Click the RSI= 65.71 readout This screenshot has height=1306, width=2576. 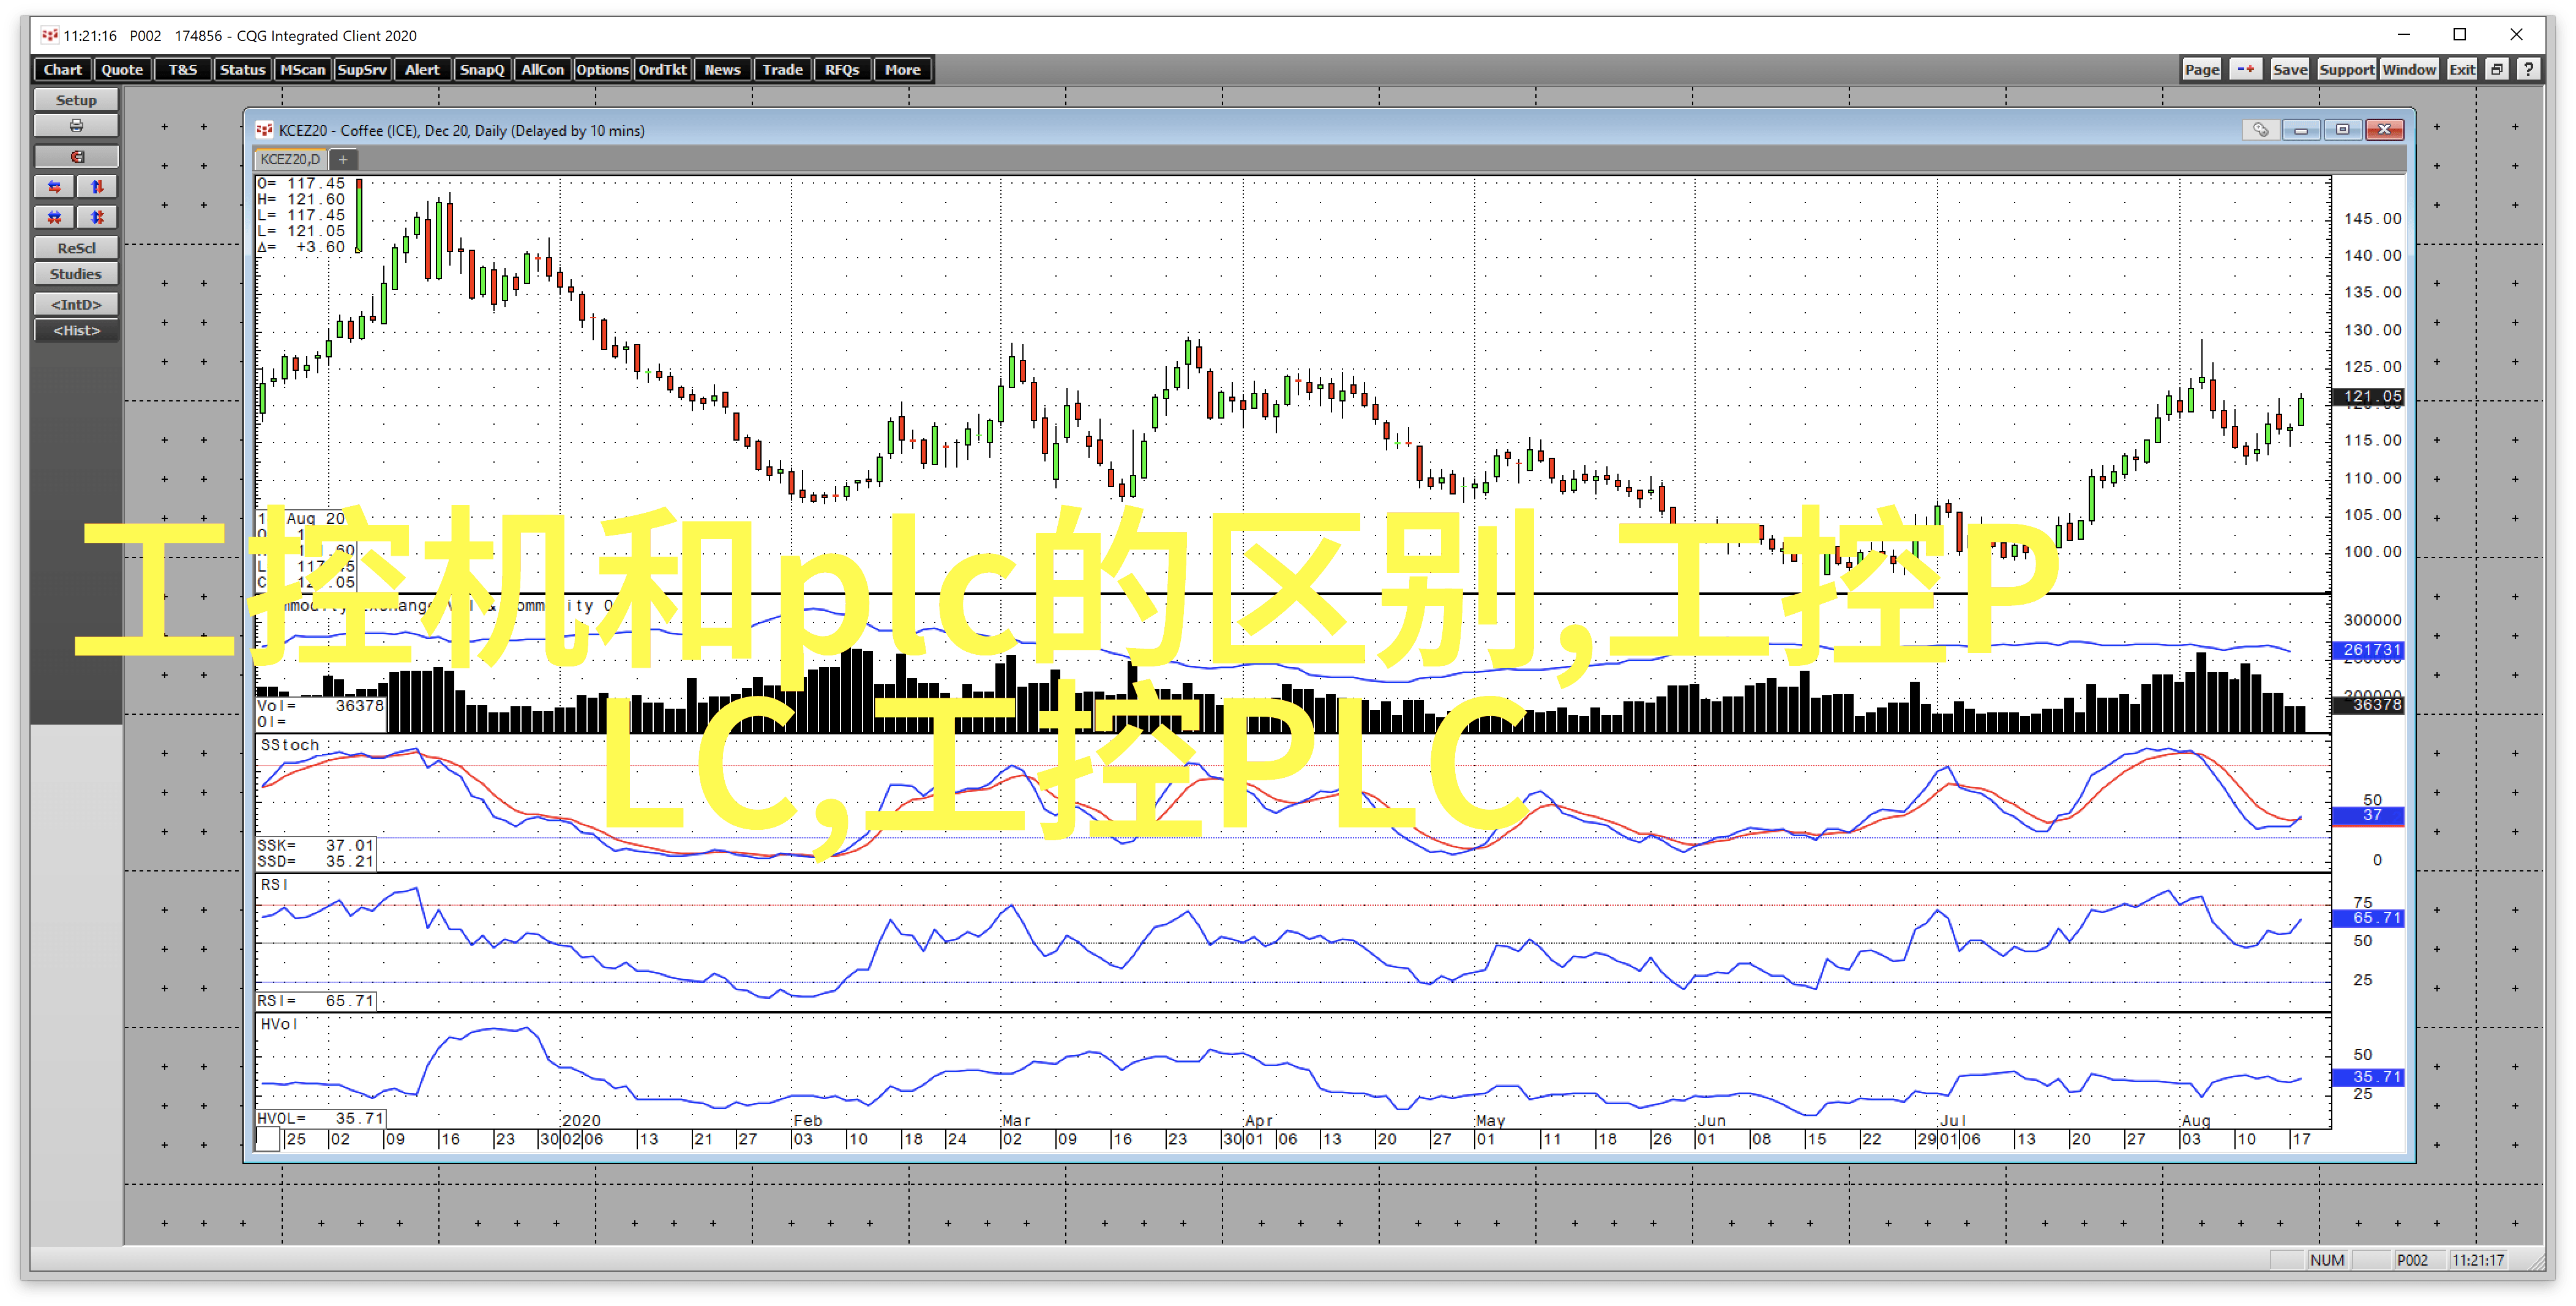(x=315, y=1001)
